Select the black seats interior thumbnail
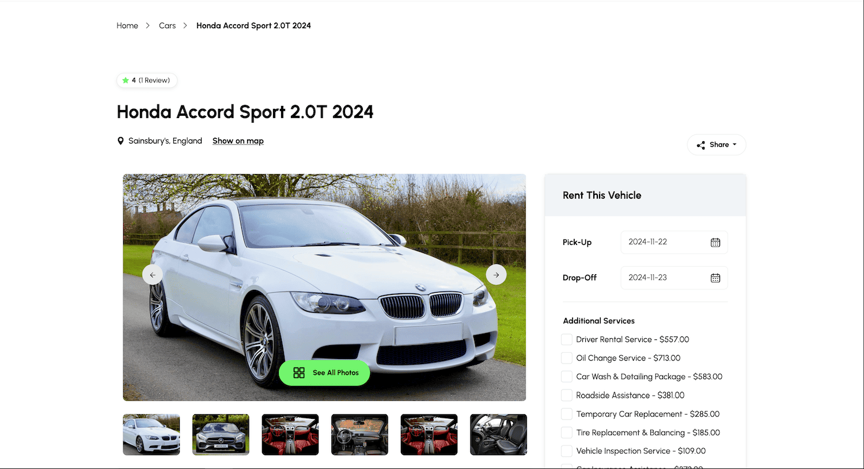Screen dimensions: 864x469 pos(498,434)
